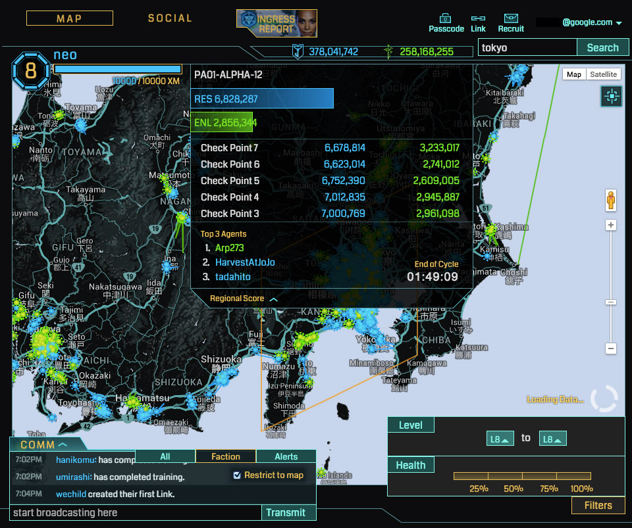Click the 378,041,742 Resistance global score
632x528 pixels.
[x=333, y=51]
